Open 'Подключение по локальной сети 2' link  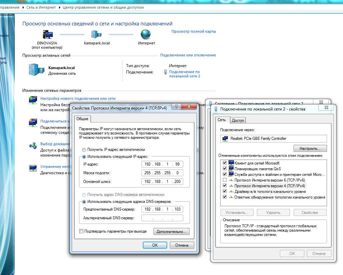185,74
